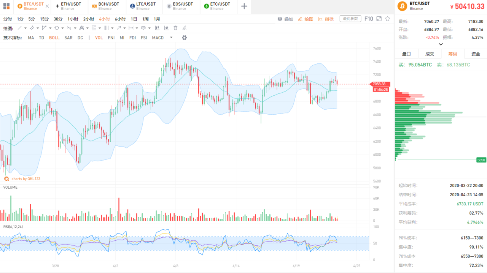Select the pitchfork pattern drawing tool

pyautogui.click(x=81, y=28)
